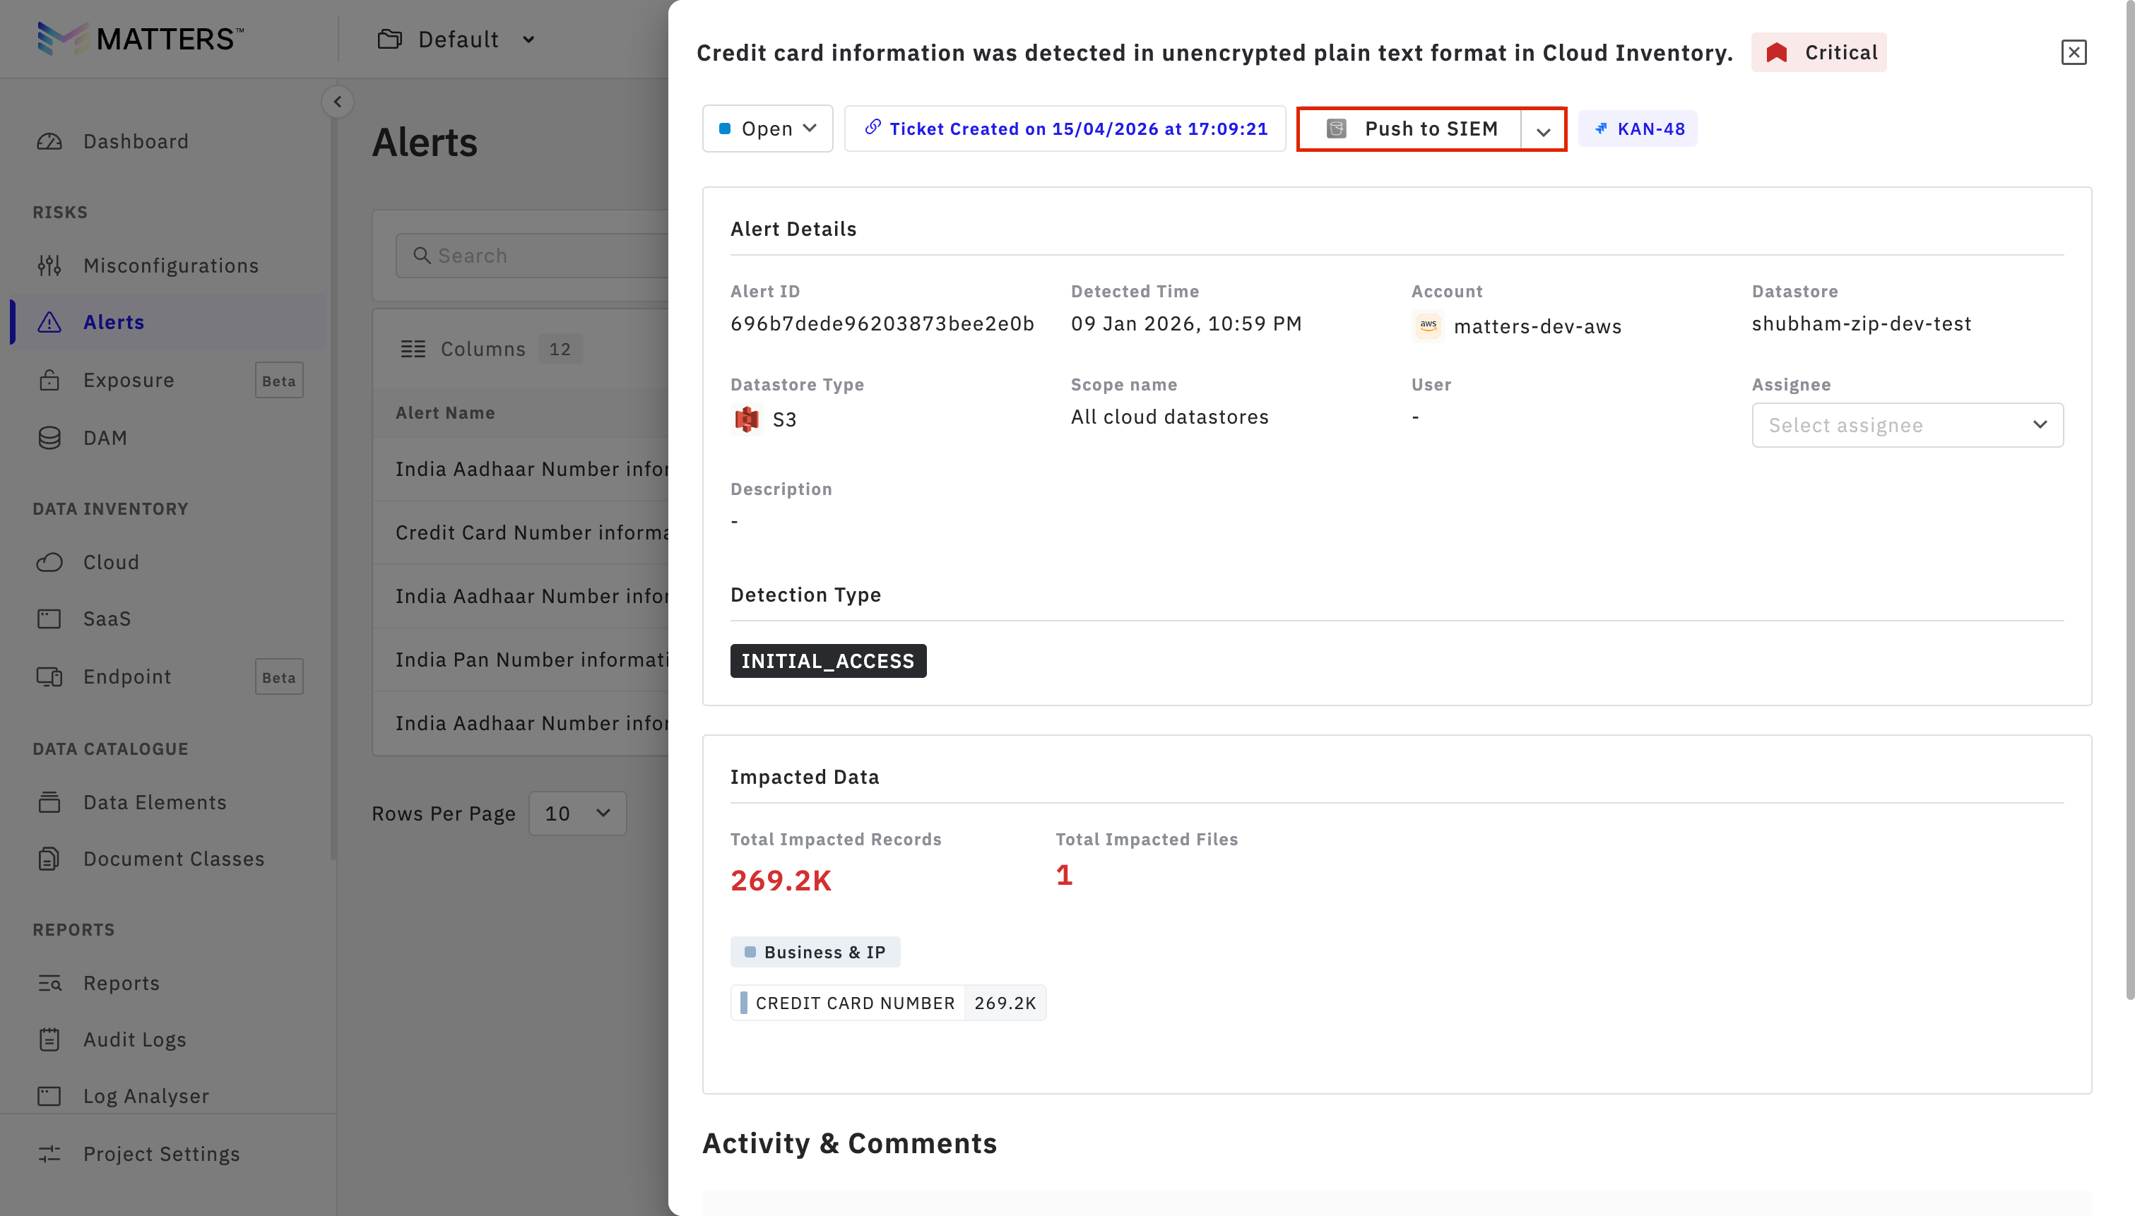The width and height of the screenshot is (2135, 1216).
Task: Collapse the sidebar with the chevron button
Action: [338, 102]
